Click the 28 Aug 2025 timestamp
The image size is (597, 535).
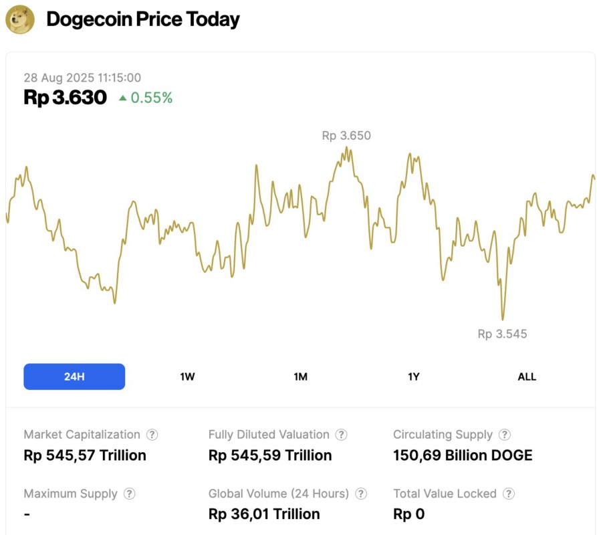point(82,78)
